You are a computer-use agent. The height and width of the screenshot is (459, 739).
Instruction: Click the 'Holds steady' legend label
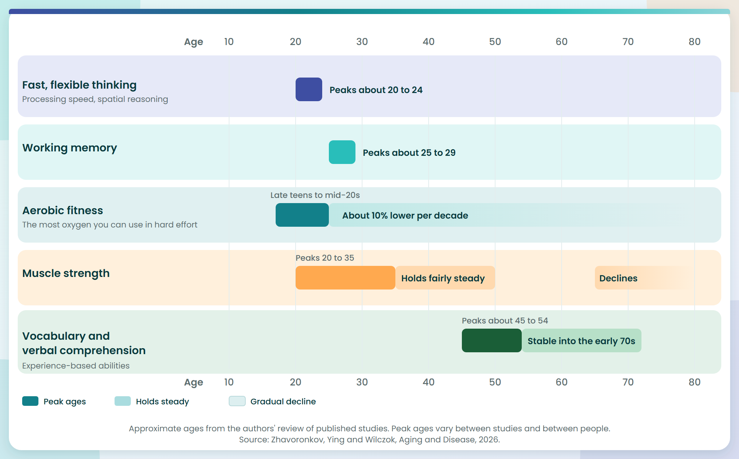tap(163, 401)
